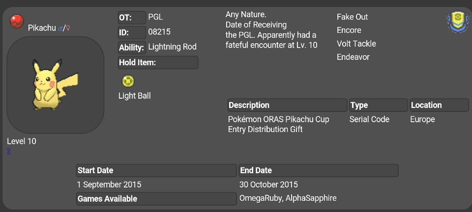The image size is (472, 212).
Task: Click the male gender symbol
Action: (x=60, y=28)
